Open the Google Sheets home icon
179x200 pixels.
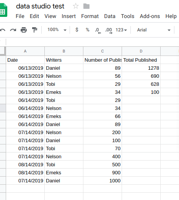[3, 10]
